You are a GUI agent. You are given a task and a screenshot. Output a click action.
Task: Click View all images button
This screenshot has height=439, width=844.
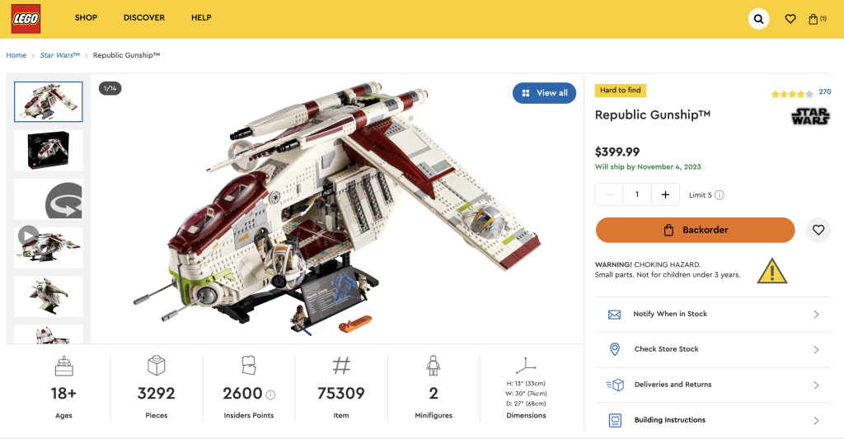pos(544,93)
